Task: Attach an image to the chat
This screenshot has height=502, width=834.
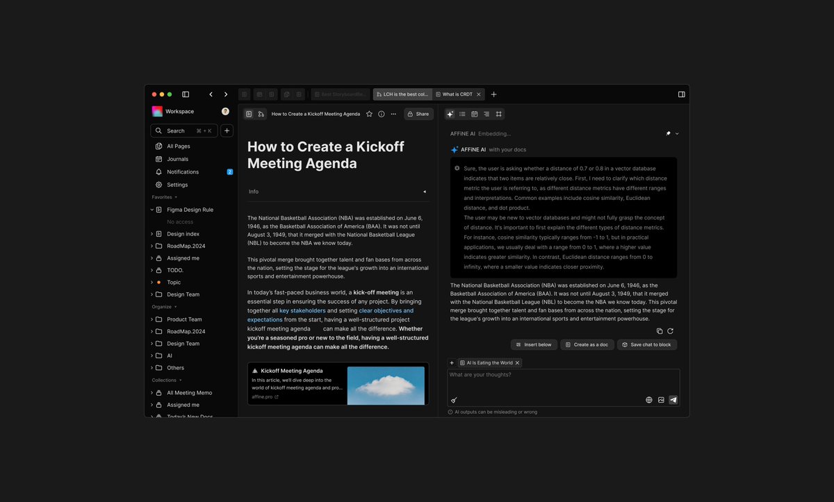Action: click(x=661, y=400)
